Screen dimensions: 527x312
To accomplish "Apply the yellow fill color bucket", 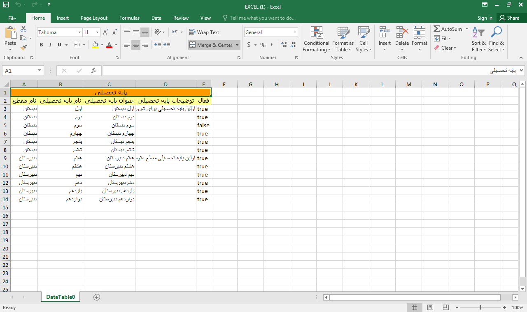I will pyautogui.click(x=95, y=45).
